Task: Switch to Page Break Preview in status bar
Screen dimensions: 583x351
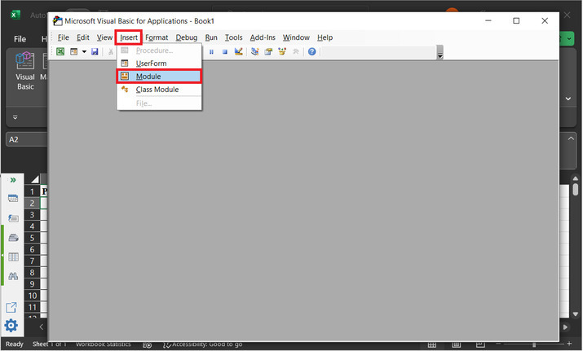Action: [480, 344]
